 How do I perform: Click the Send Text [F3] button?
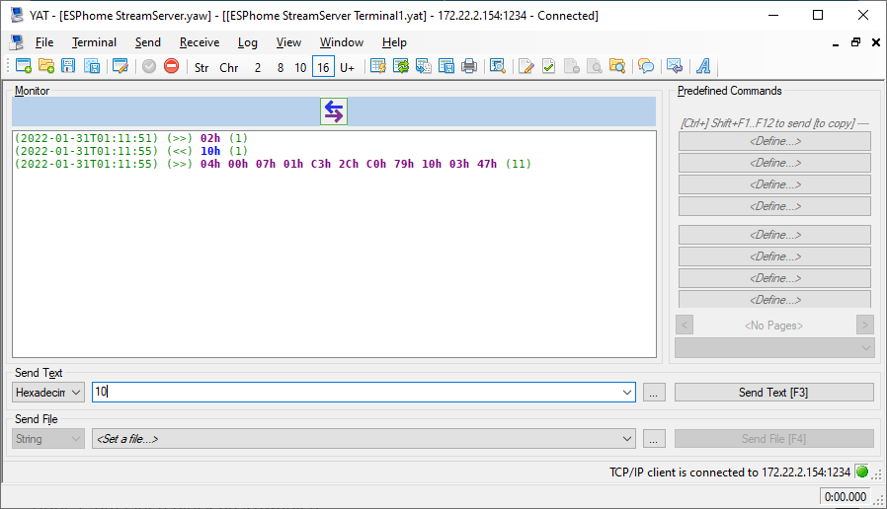coord(773,393)
